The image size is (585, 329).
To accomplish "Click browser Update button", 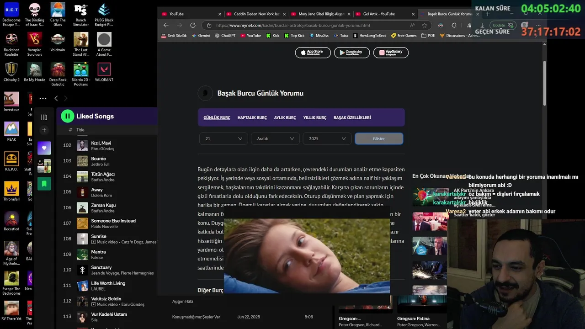I will coord(502,25).
